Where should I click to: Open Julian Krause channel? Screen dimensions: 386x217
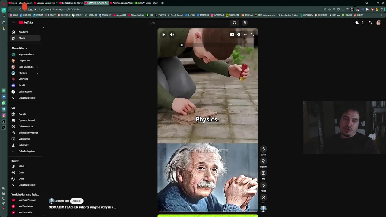point(25,92)
